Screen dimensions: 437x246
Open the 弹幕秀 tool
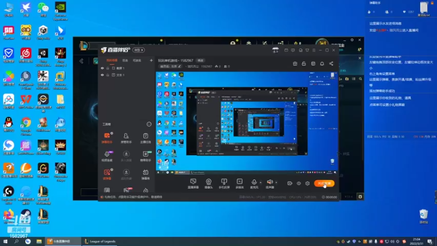pyautogui.click(x=145, y=174)
